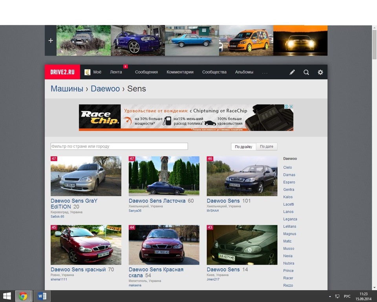Screen dimensions: 377x302
Task: Select Nexia in Daewoo model list
Action: click(288, 256)
